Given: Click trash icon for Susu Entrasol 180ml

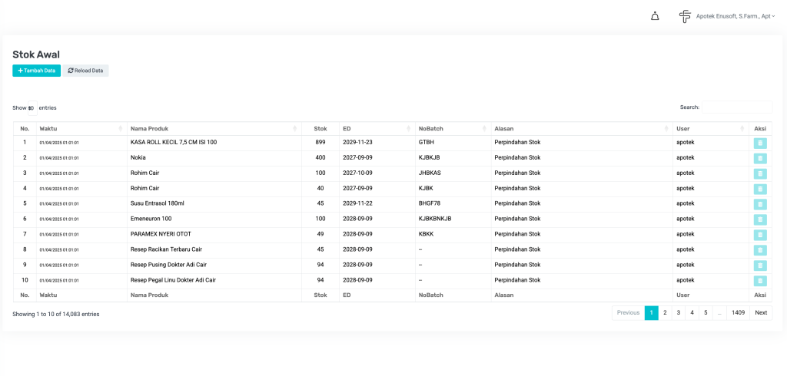Looking at the screenshot, I should pos(759,204).
